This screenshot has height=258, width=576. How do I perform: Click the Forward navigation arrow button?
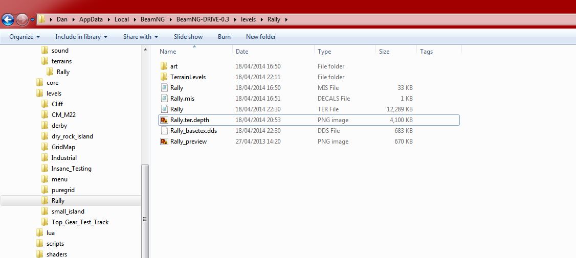[23, 19]
